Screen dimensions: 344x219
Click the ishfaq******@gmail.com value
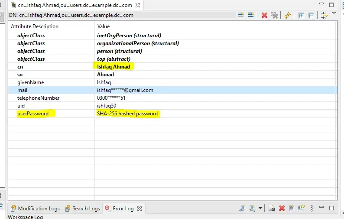click(125, 90)
